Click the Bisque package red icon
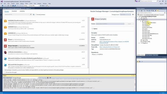 [x=5, y=40]
